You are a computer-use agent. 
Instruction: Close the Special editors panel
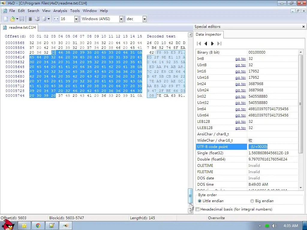[x=303, y=27]
